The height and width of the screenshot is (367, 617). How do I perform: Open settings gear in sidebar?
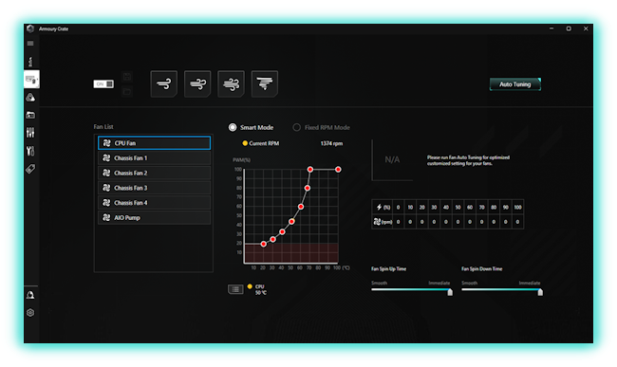[x=30, y=313]
